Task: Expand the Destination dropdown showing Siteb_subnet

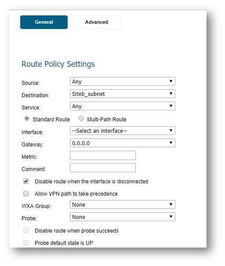Action: pyautogui.click(x=123, y=94)
